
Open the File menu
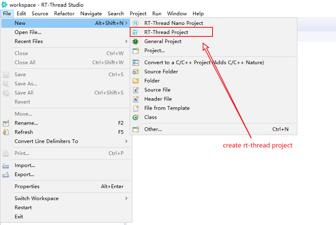coord(7,14)
